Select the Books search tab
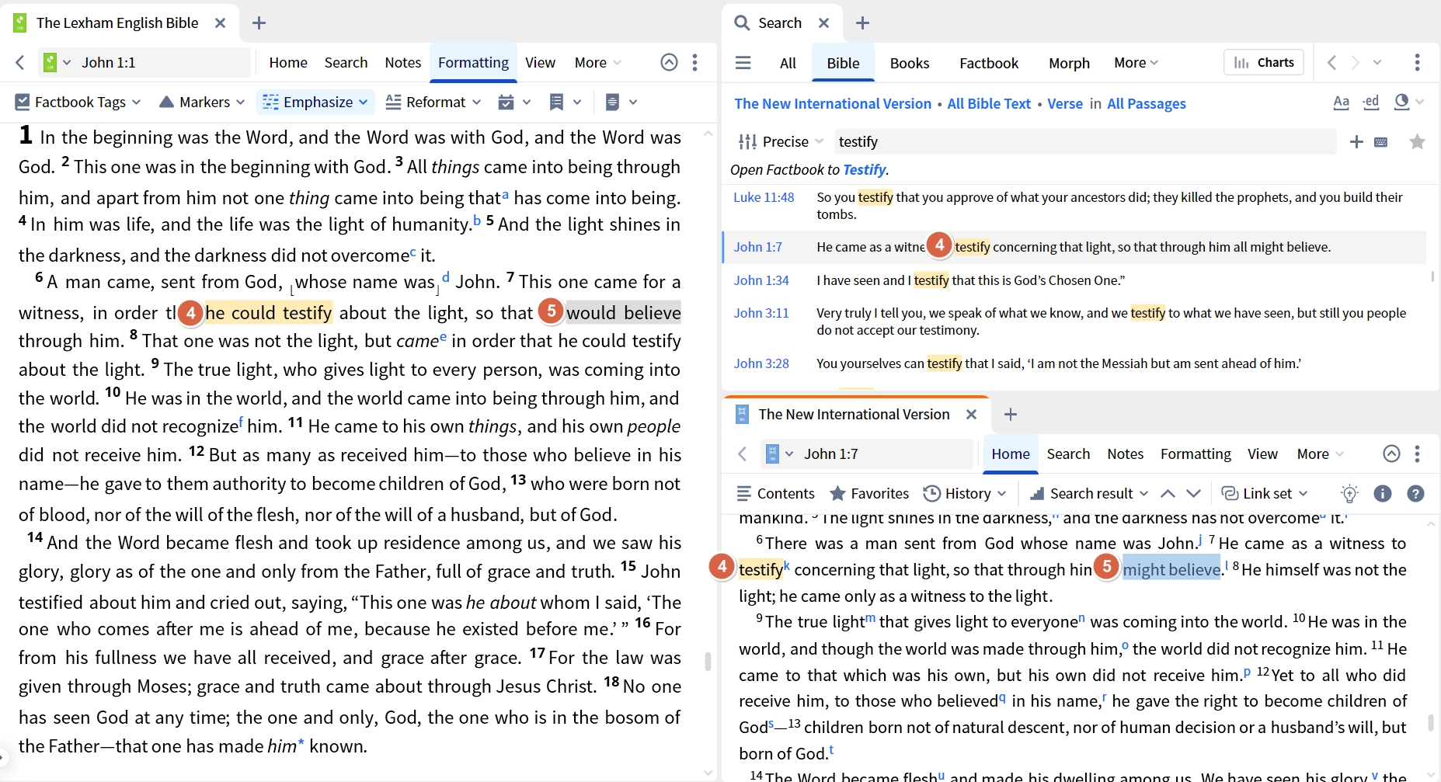 click(909, 63)
